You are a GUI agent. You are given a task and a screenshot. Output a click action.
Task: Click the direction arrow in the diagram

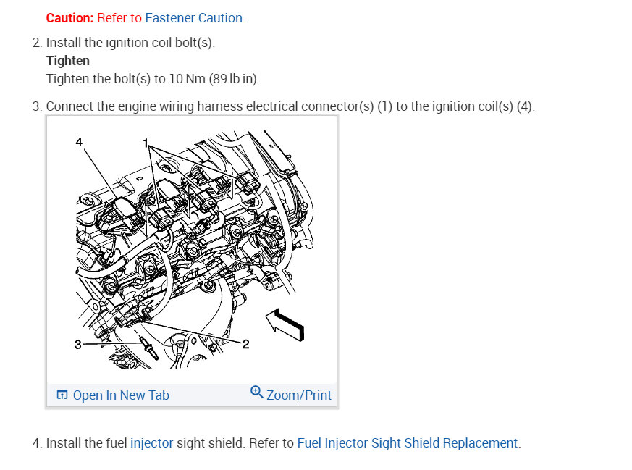point(285,325)
